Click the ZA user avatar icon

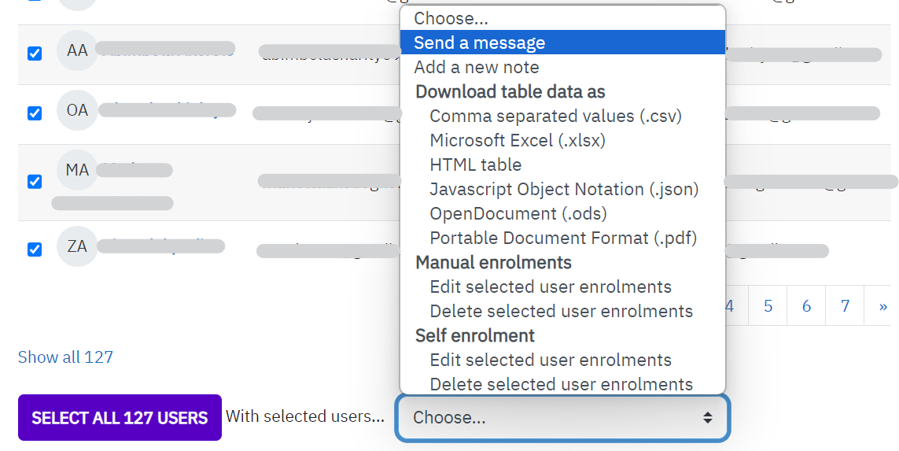77,246
